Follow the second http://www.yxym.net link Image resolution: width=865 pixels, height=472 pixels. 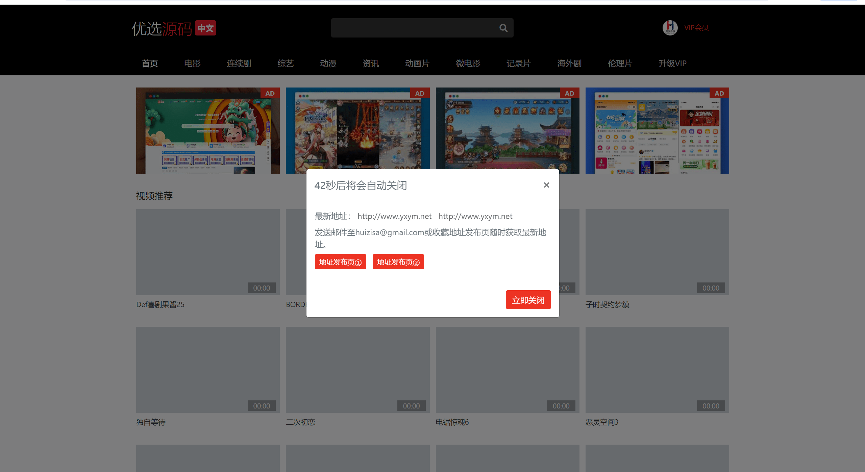475,216
